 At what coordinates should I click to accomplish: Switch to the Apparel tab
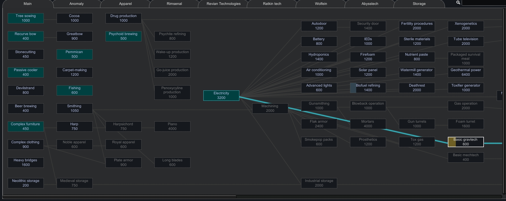pyautogui.click(x=125, y=4)
